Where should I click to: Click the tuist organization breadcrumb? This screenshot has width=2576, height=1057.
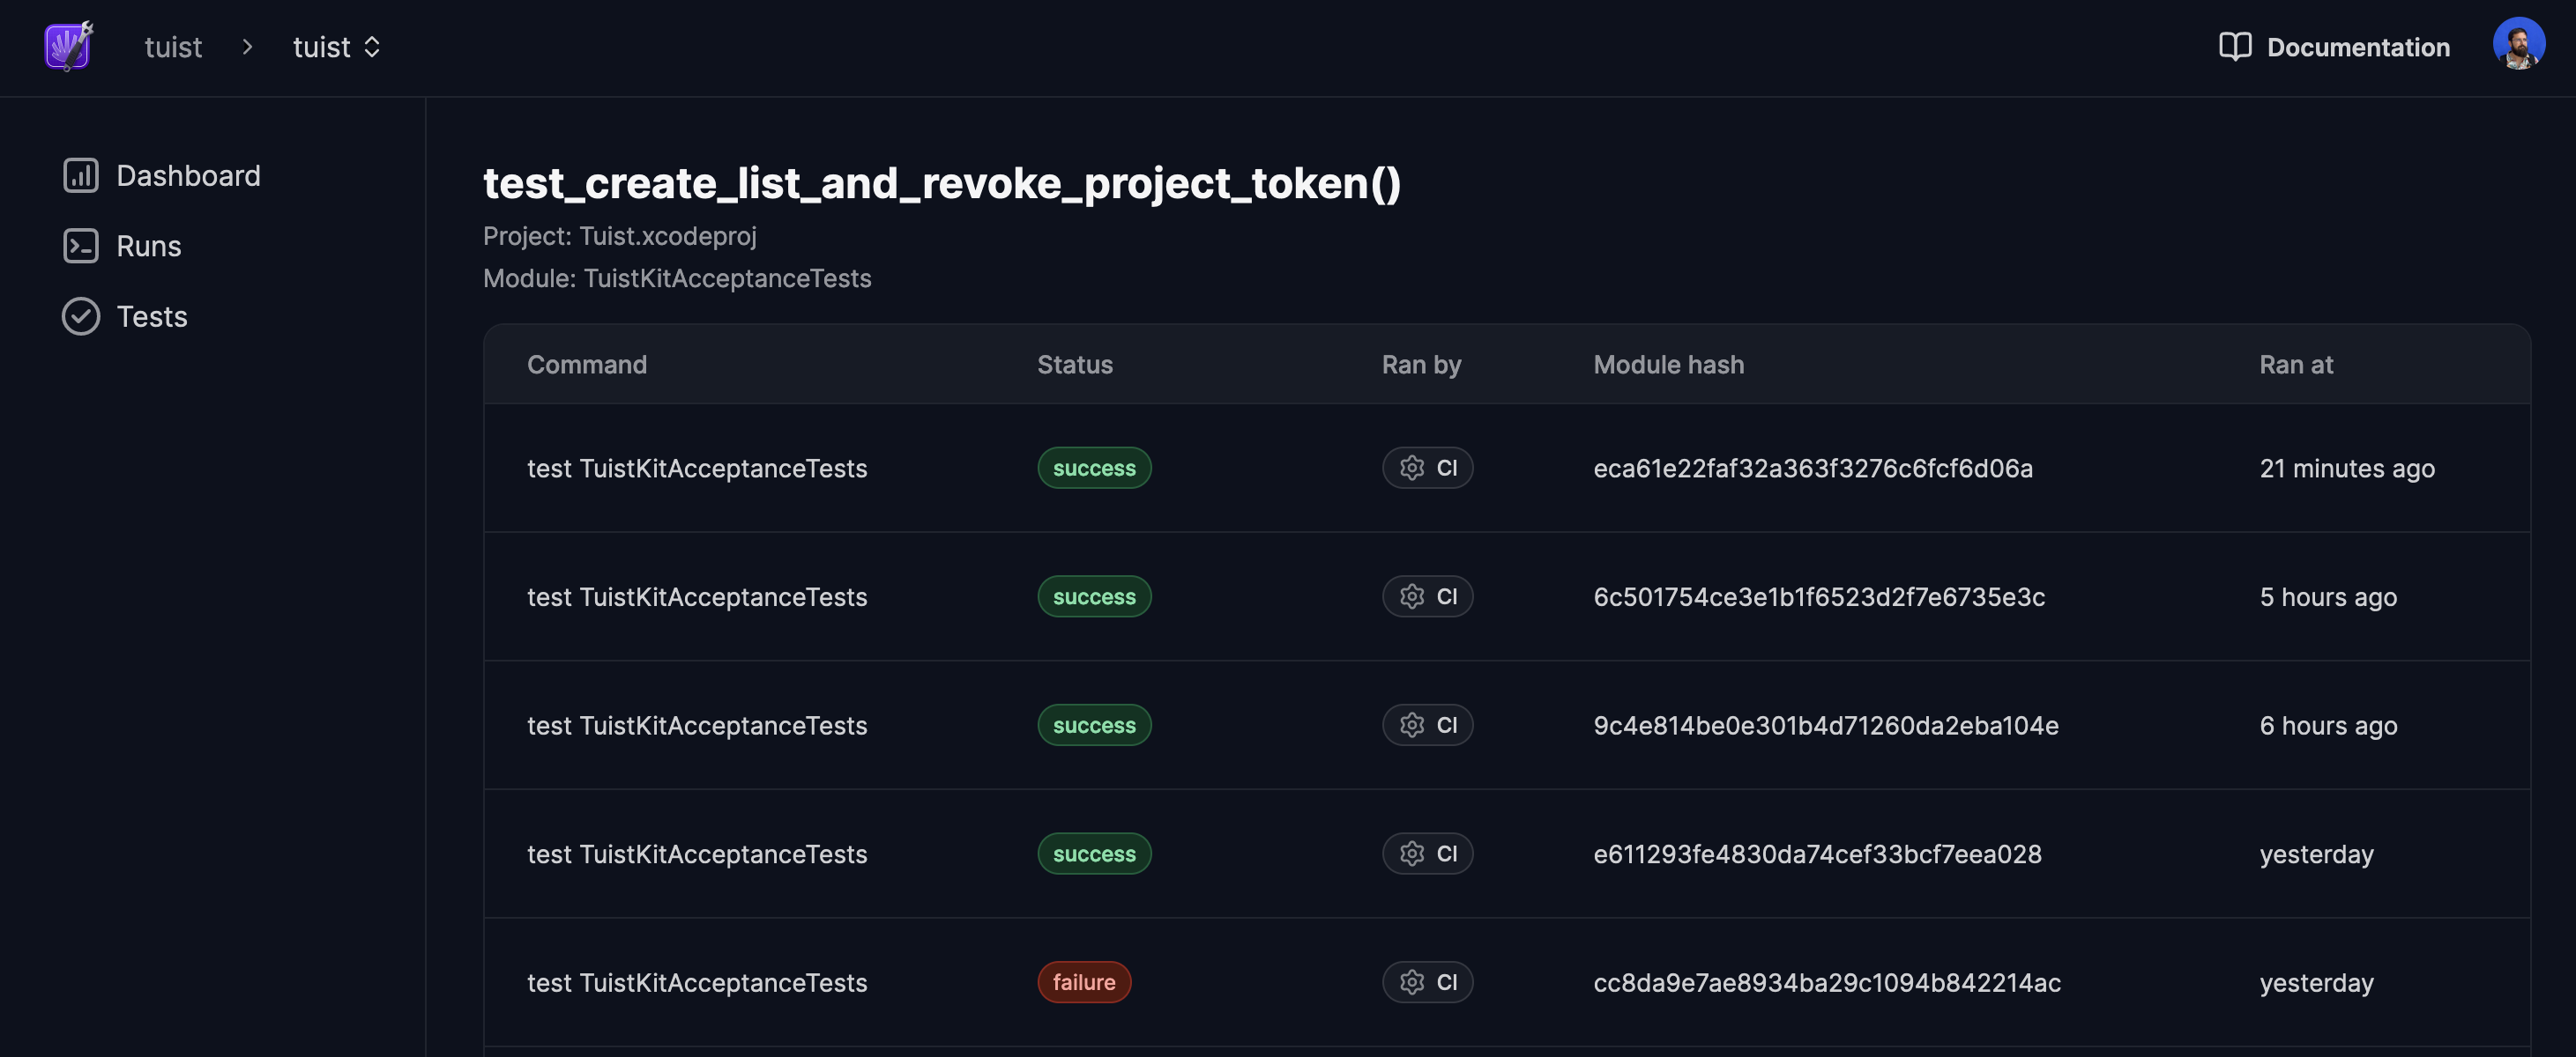click(x=173, y=47)
